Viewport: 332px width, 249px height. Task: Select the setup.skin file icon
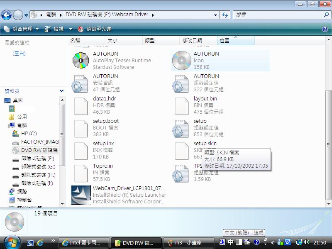pyautogui.click(x=182, y=151)
